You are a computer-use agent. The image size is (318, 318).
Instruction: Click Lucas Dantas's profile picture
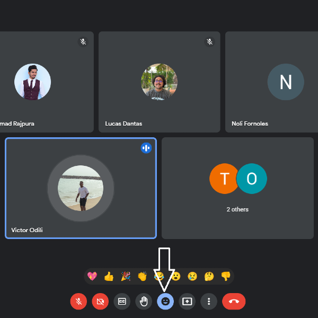pyautogui.click(x=159, y=82)
